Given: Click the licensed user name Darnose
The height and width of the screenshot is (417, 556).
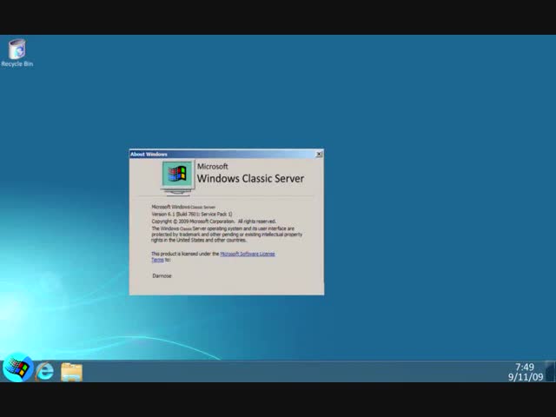Looking at the screenshot, I should point(162,275).
